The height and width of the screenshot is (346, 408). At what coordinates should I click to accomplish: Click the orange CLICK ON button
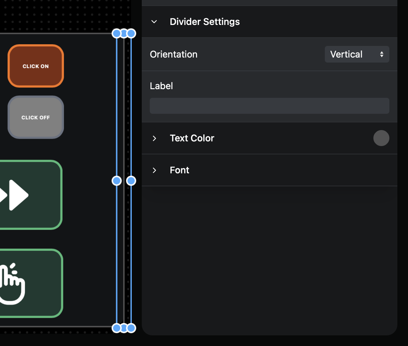(x=36, y=66)
